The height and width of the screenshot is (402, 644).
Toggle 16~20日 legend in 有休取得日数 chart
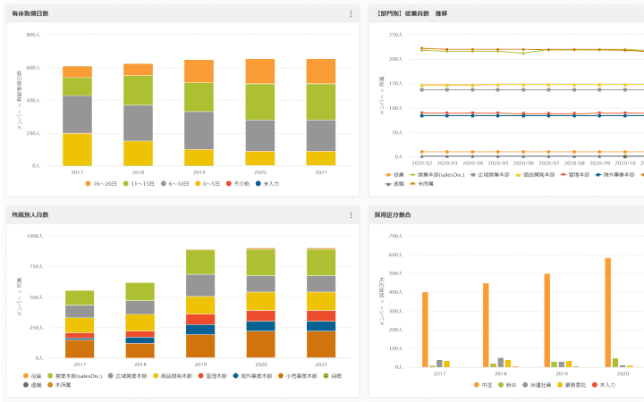tap(101, 184)
